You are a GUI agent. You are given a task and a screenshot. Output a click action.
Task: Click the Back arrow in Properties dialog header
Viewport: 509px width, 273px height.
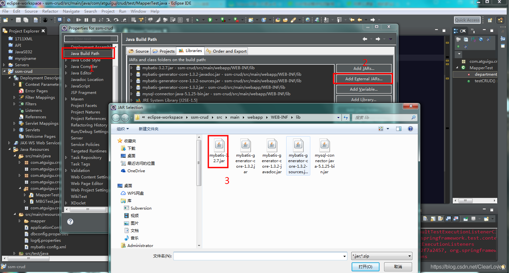point(365,39)
